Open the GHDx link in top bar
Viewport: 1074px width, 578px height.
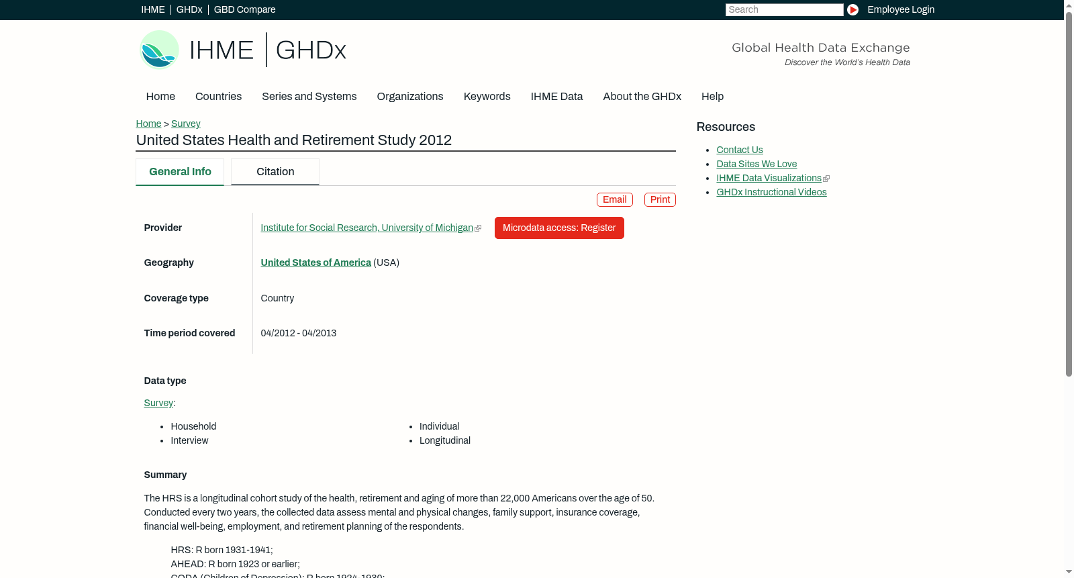(189, 9)
